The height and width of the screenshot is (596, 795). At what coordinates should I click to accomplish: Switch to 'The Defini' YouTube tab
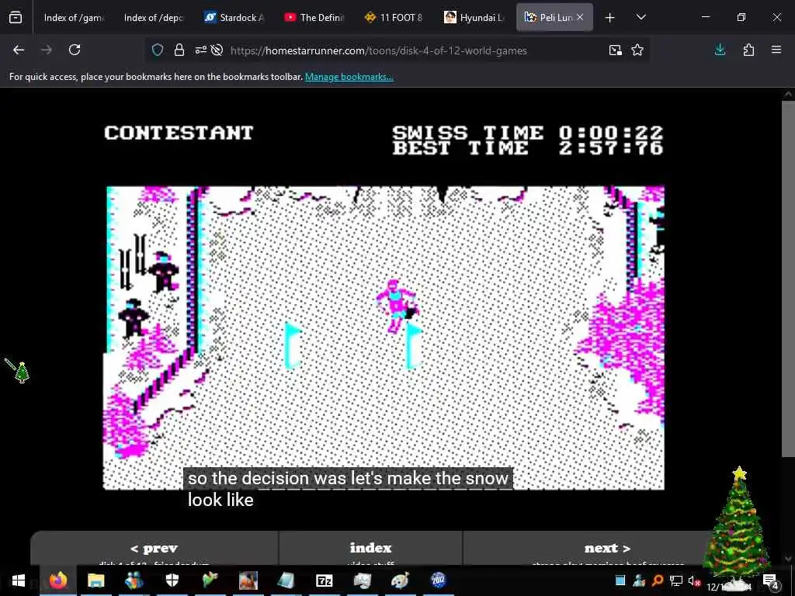pyautogui.click(x=314, y=18)
